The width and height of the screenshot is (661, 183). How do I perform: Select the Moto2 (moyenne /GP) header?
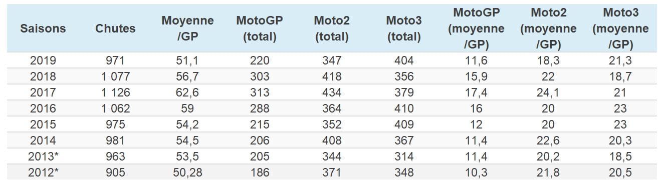point(548,28)
